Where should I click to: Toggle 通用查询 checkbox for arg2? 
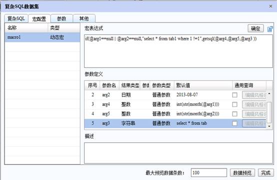tap(234, 95)
